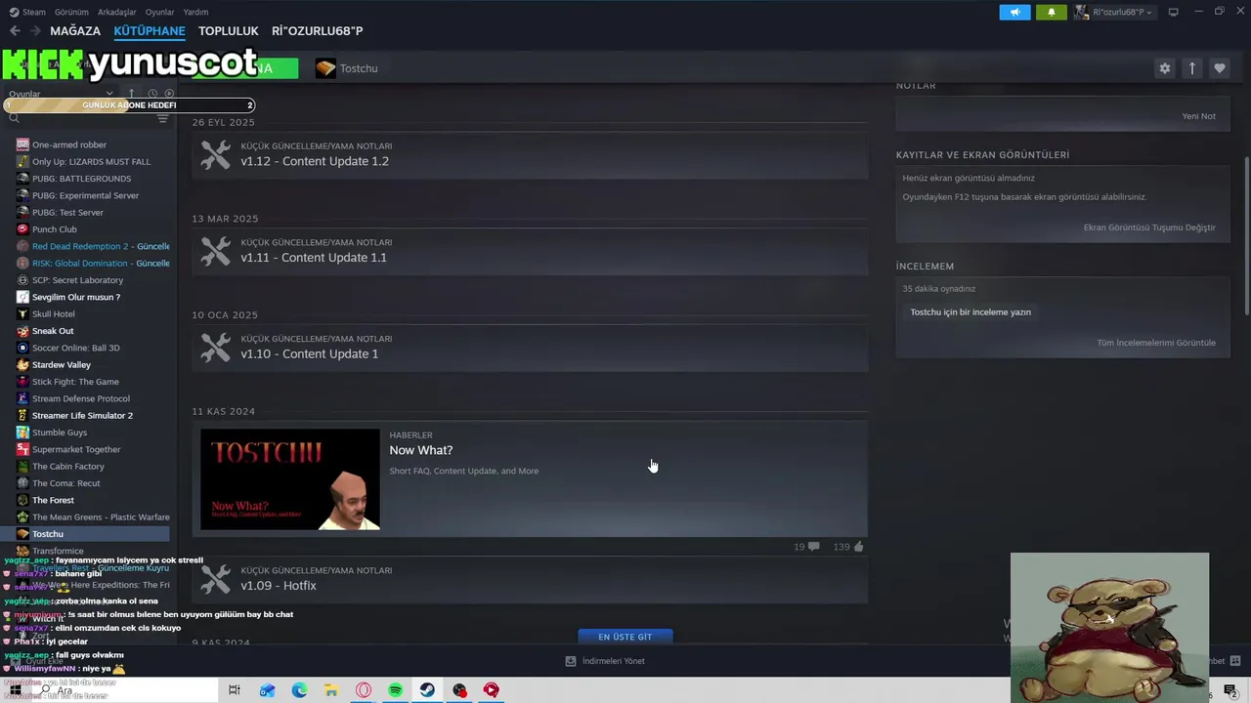Click Yeni Not to add a note
The height and width of the screenshot is (703, 1251).
pyautogui.click(x=1198, y=116)
